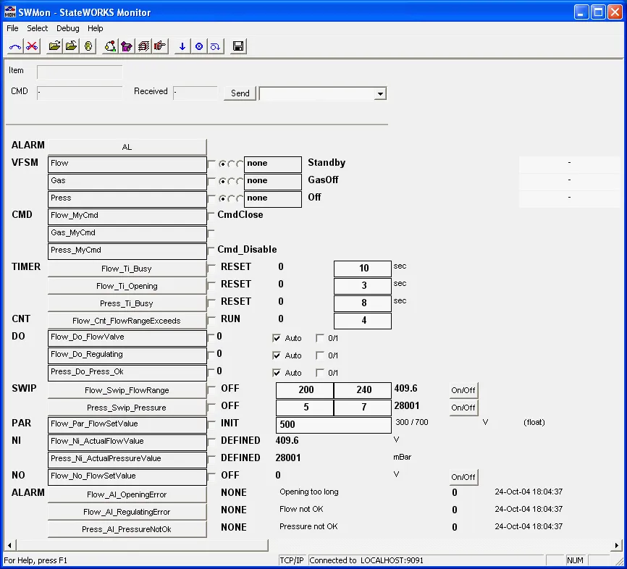The image size is (627, 569).
Task: Click scrollbar right arrow at the bottom
Action: pyautogui.click(x=616, y=545)
